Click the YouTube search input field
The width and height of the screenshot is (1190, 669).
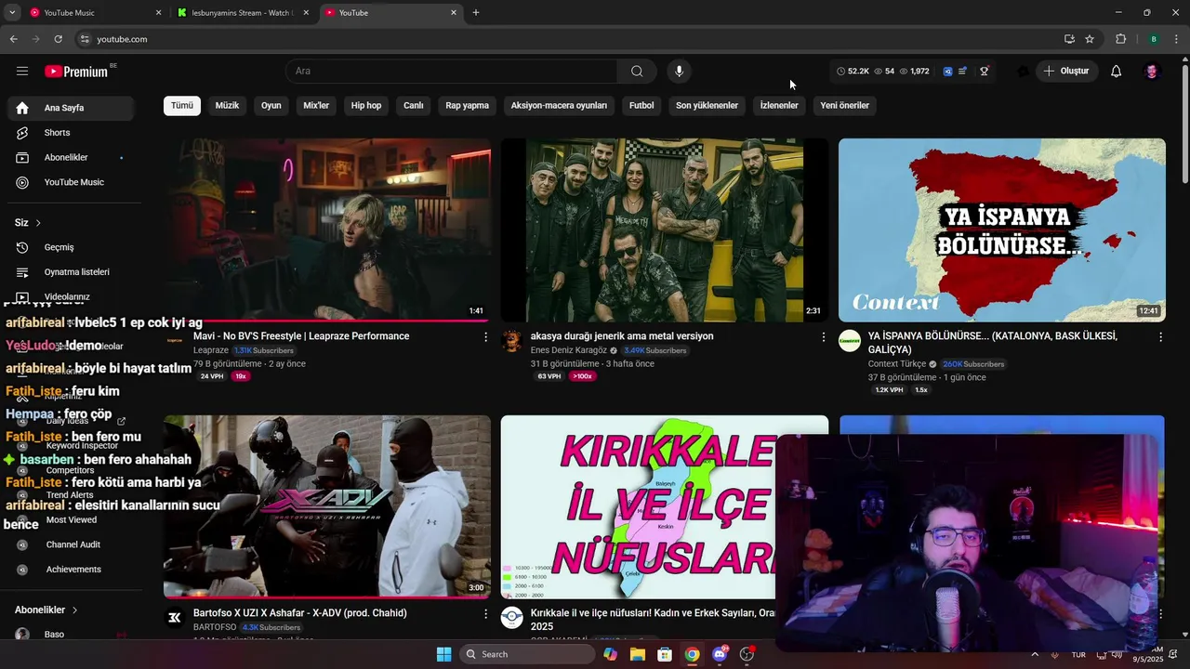pyautogui.click(x=452, y=71)
